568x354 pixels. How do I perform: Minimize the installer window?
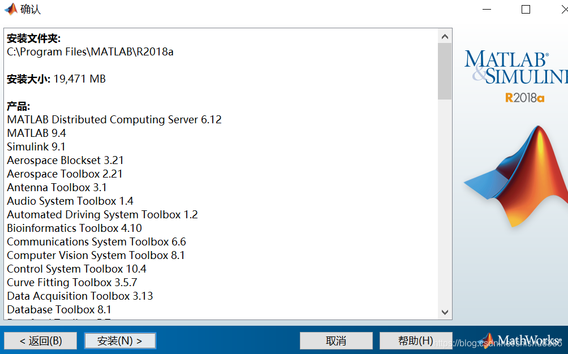[x=487, y=10]
